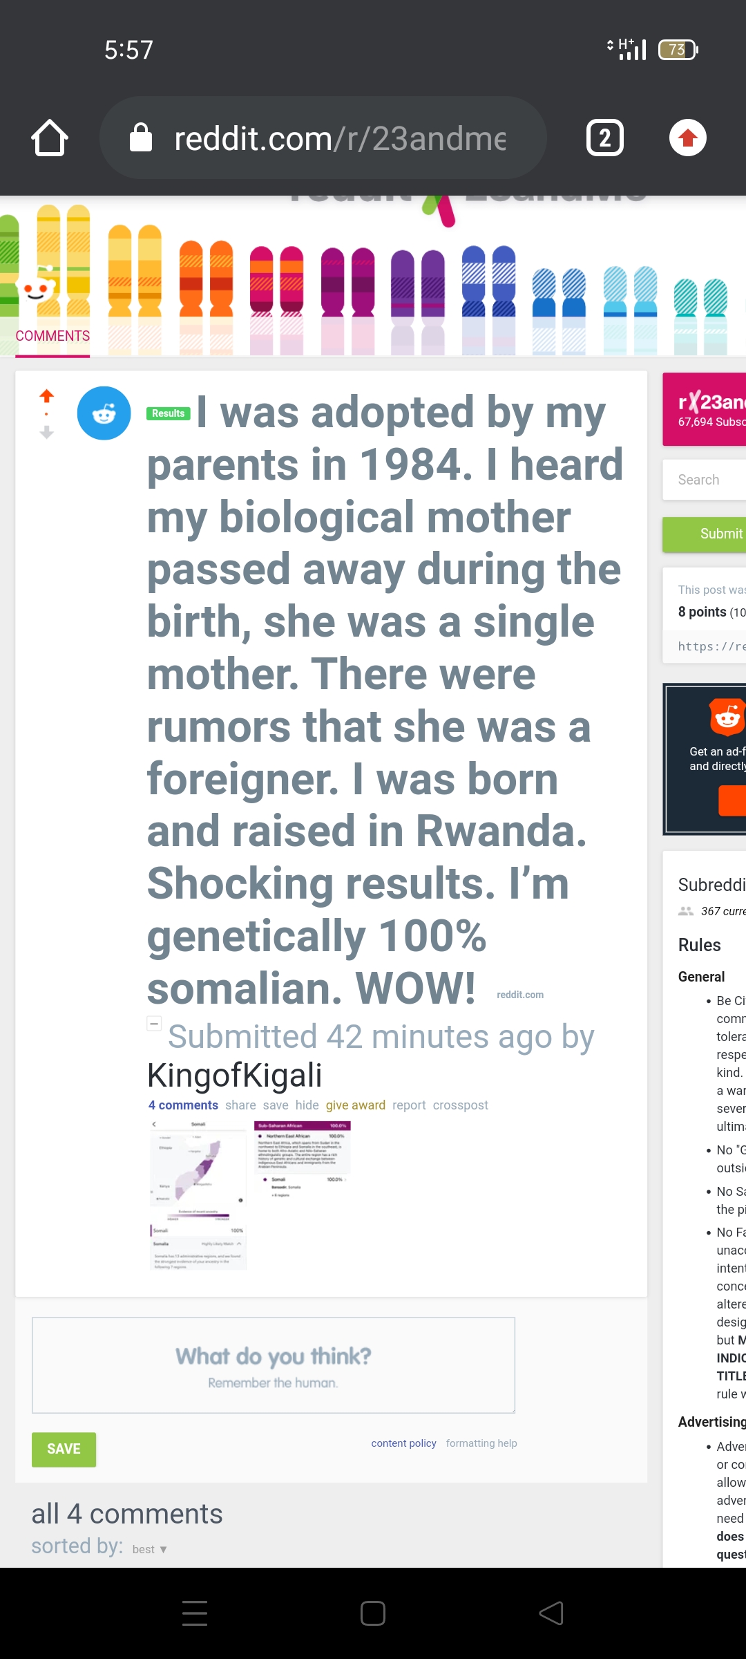746x1659 pixels.
Task: Click the Results flair tag
Action: coord(169,413)
